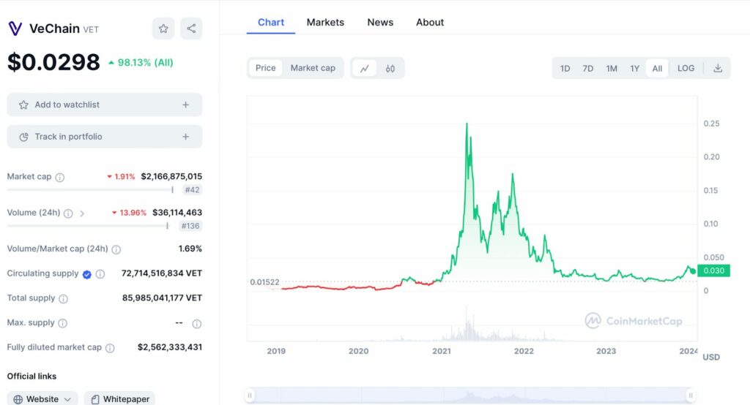750x405 pixels.
Task: Click the #136 volume rank badge
Action: 190,226
